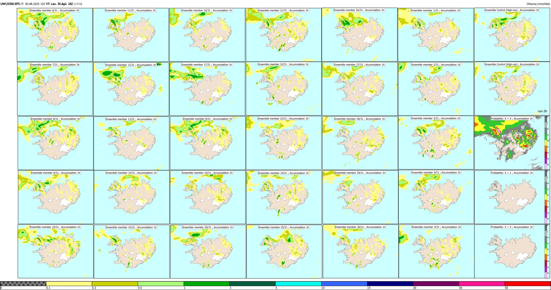Open the Ensemble member 20/31 map panel

click(208, 251)
